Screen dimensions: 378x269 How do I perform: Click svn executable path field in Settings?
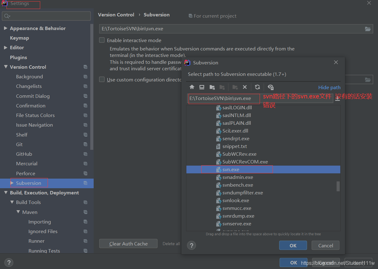232,29
